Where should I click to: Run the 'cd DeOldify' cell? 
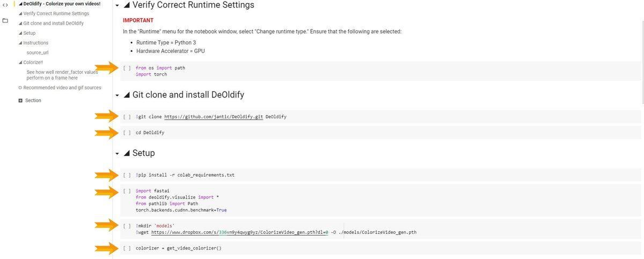point(127,132)
